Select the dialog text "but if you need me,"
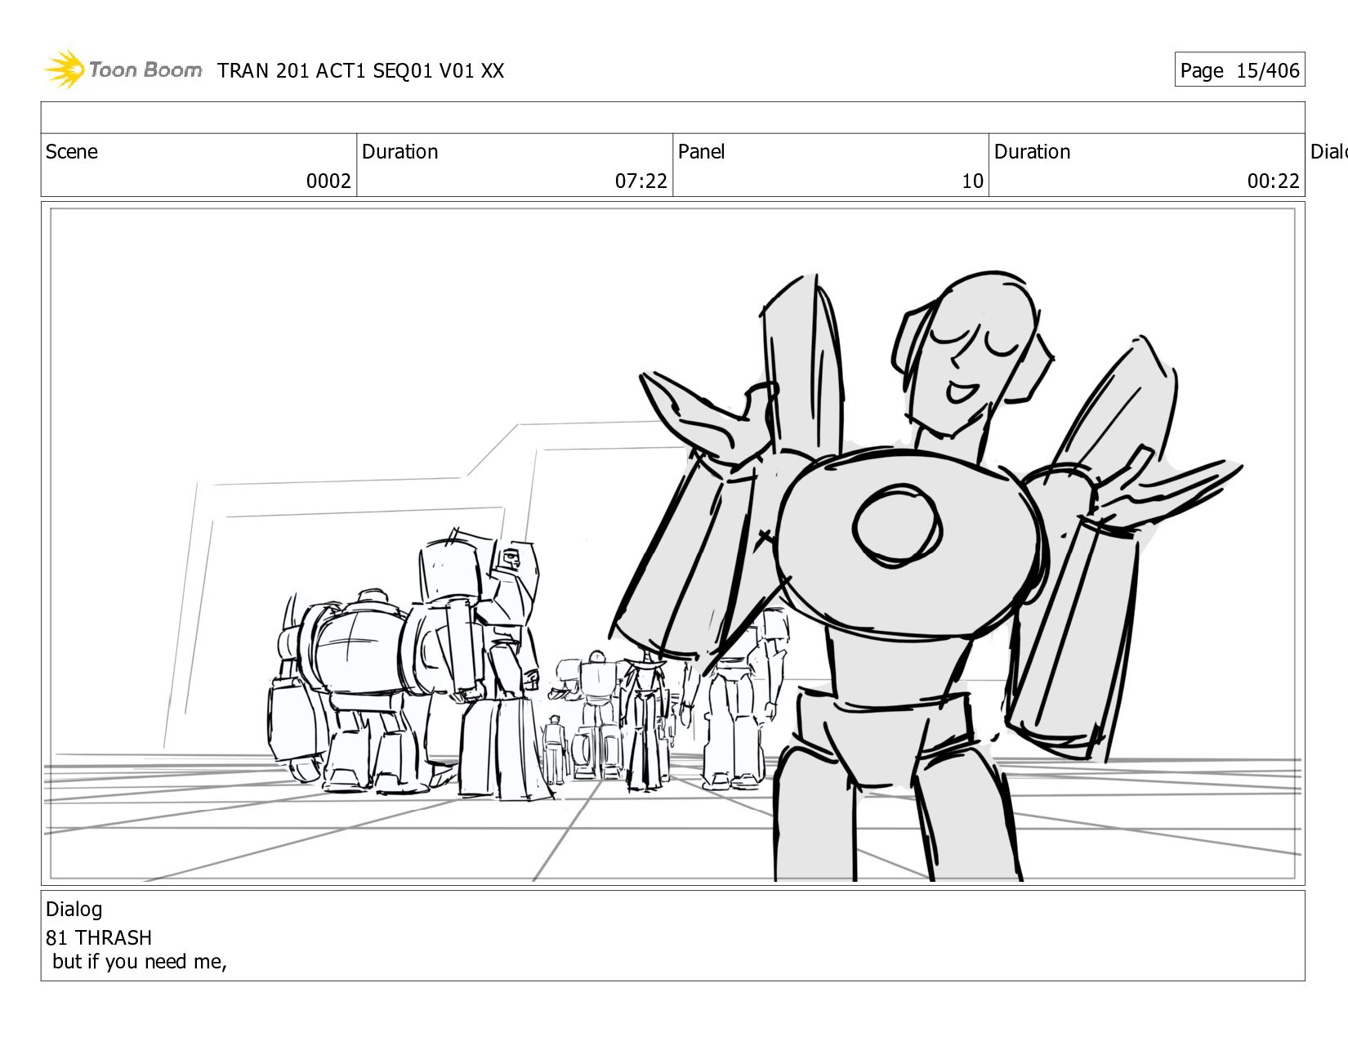This screenshot has height=1042, width=1348. pos(140,962)
